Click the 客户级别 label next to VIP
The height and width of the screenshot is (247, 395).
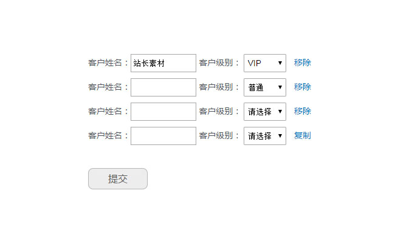point(219,63)
